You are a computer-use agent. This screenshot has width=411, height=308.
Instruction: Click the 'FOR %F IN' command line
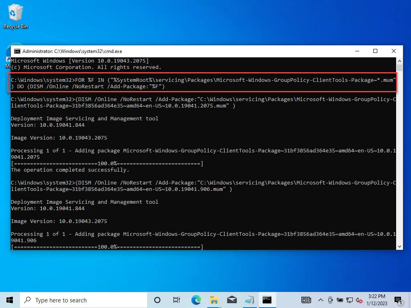click(203, 80)
